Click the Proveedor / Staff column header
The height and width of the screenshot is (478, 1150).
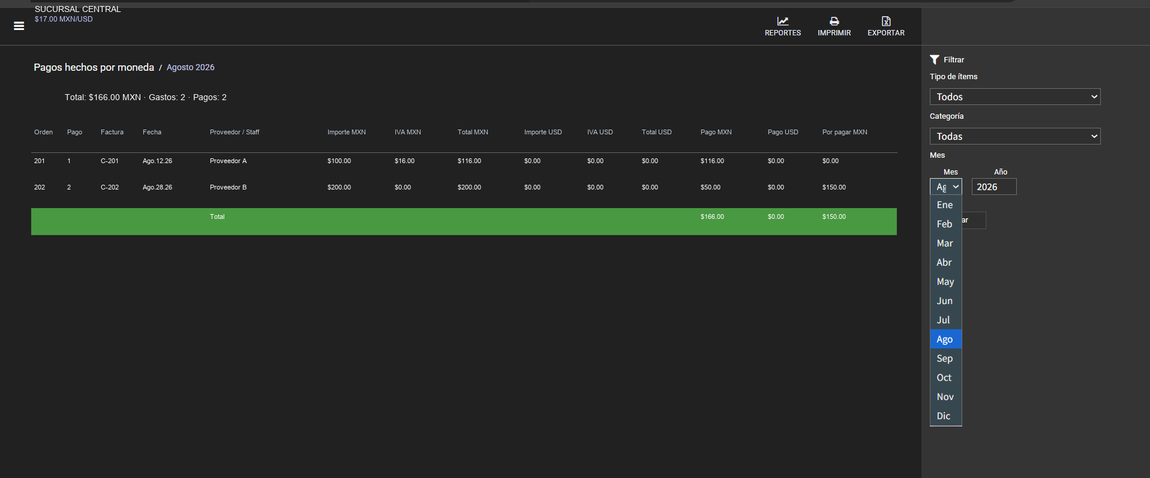[x=235, y=132]
